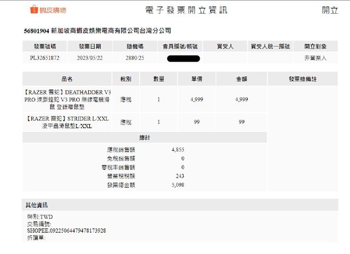Select invoice number PL32651872
Screen dimensions: 350x254
45,57
